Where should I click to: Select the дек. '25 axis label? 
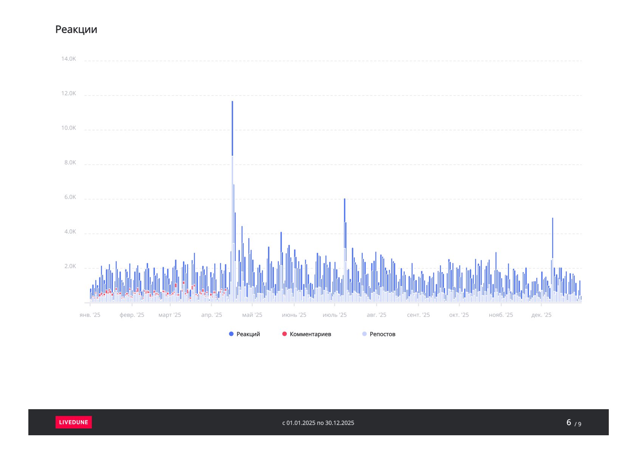541,315
